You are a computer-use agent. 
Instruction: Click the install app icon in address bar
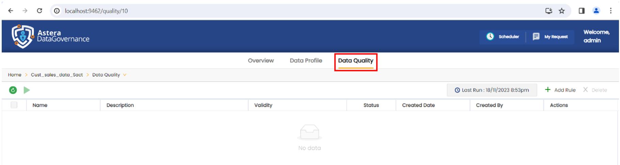[x=549, y=11]
